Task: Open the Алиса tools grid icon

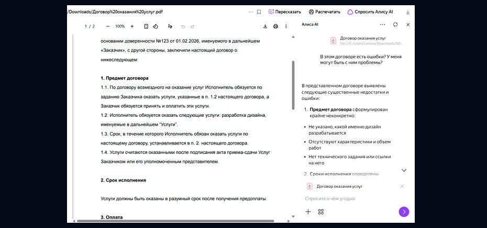Action: click(321, 212)
